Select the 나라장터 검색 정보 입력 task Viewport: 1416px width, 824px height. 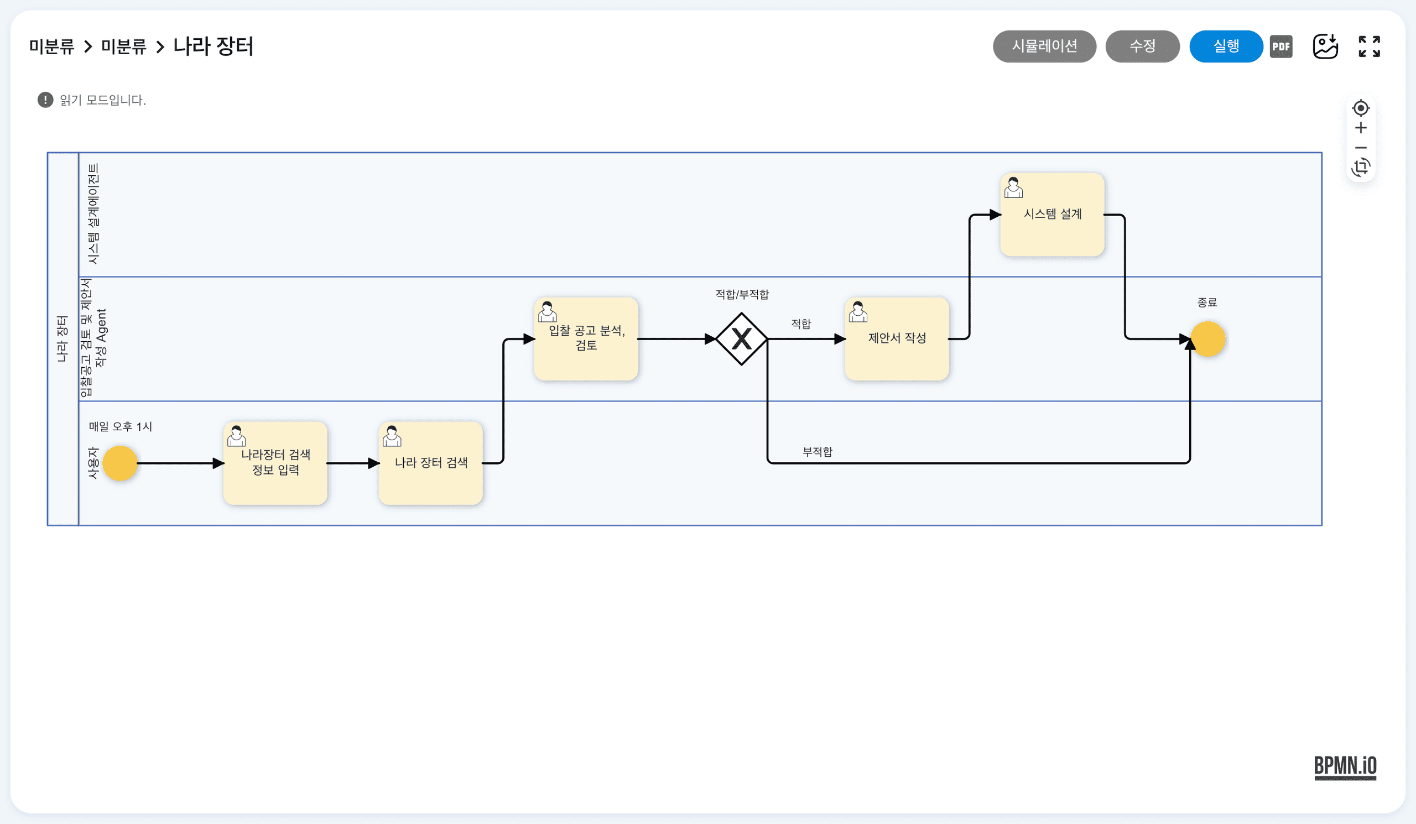[x=275, y=463]
